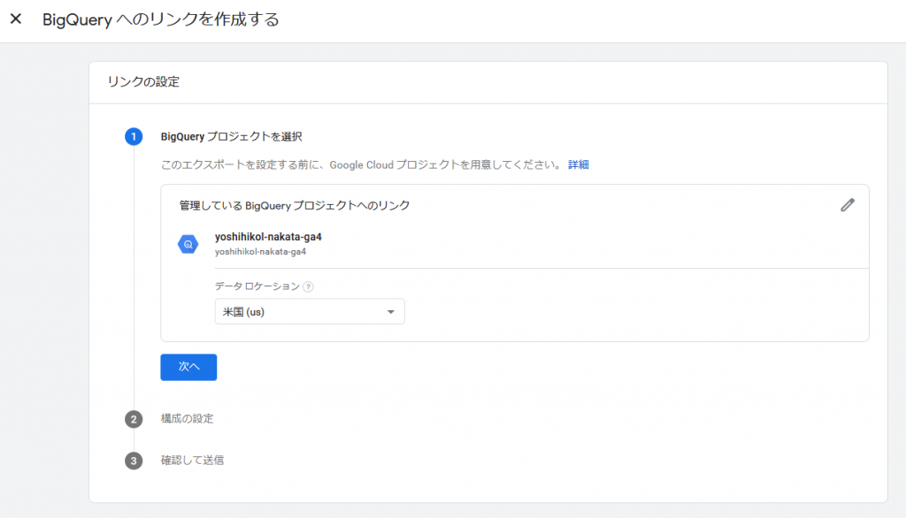Close the BigQuery link creation dialog
906x518 pixels.
pos(16,19)
